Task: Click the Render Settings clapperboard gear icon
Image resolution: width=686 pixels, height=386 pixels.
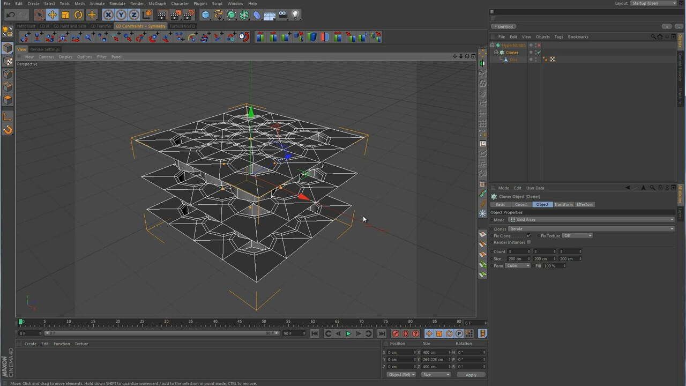Action: [x=188, y=15]
